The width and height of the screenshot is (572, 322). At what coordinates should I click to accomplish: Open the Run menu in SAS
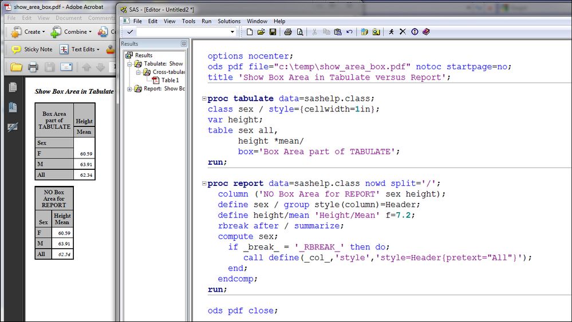(206, 21)
